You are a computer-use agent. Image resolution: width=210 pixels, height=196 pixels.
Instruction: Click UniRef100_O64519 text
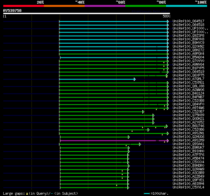pyautogui.click(x=188, y=72)
